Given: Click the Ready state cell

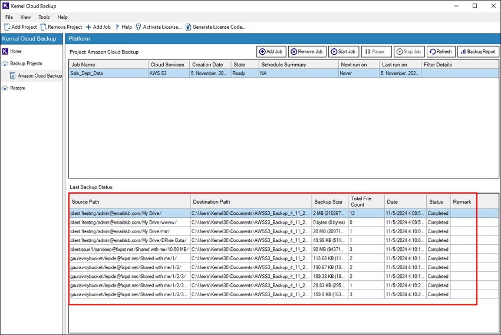Looking at the screenshot, I should pyautogui.click(x=245, y=74).
